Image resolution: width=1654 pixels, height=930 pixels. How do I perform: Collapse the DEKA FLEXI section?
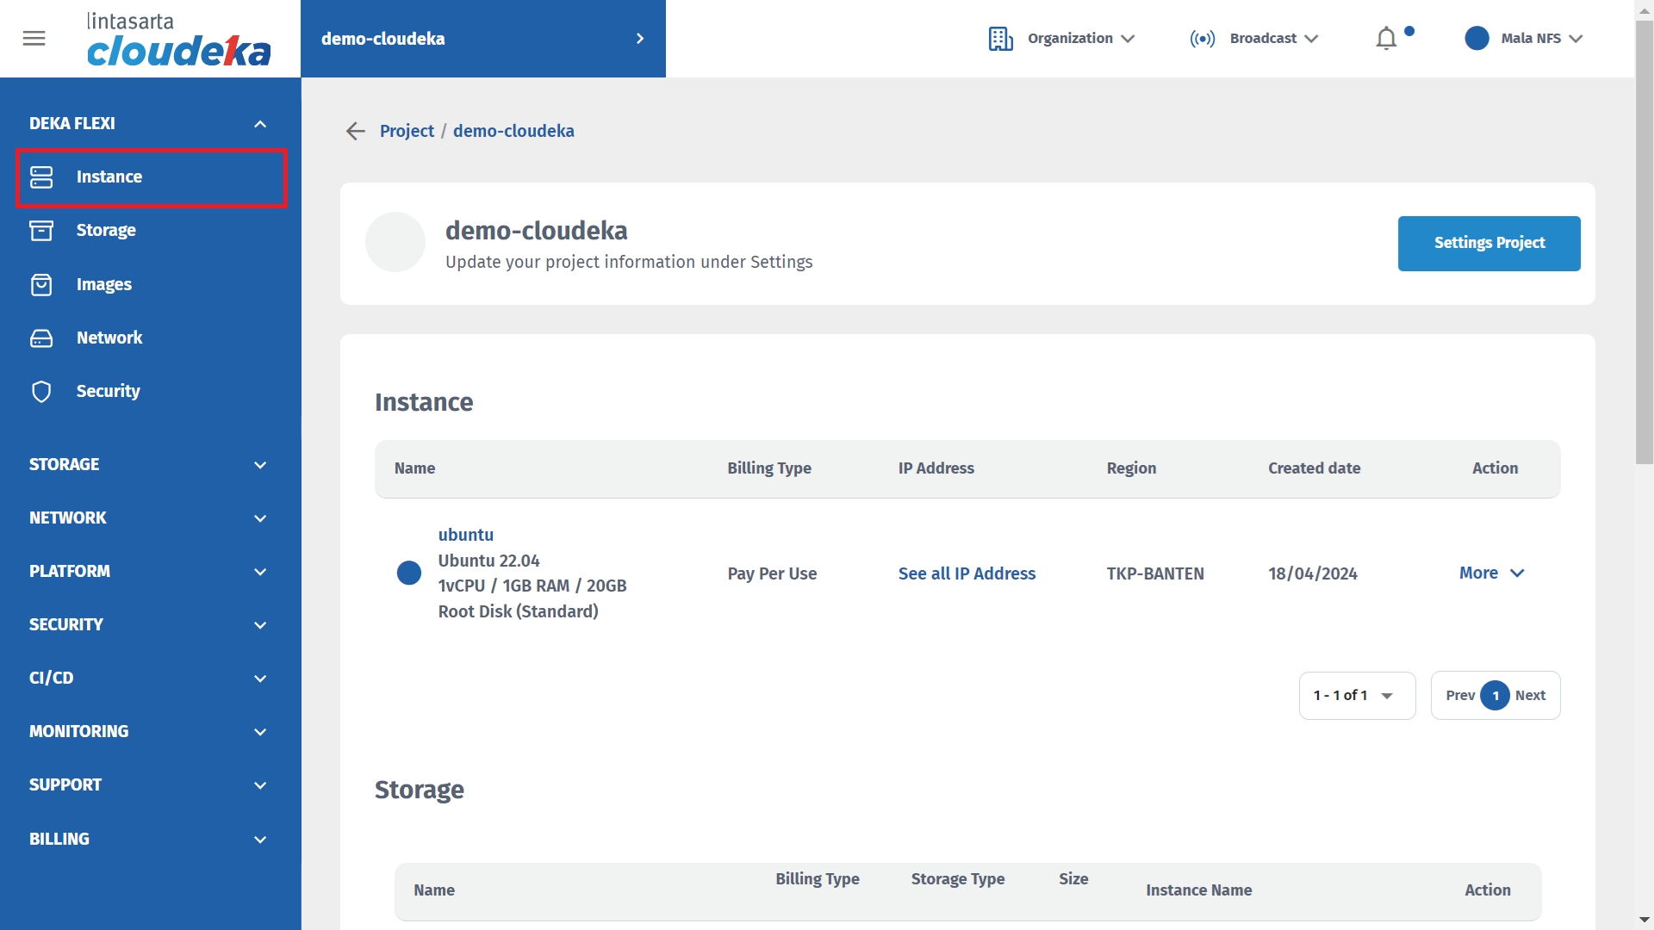click(x=260, y=124)
